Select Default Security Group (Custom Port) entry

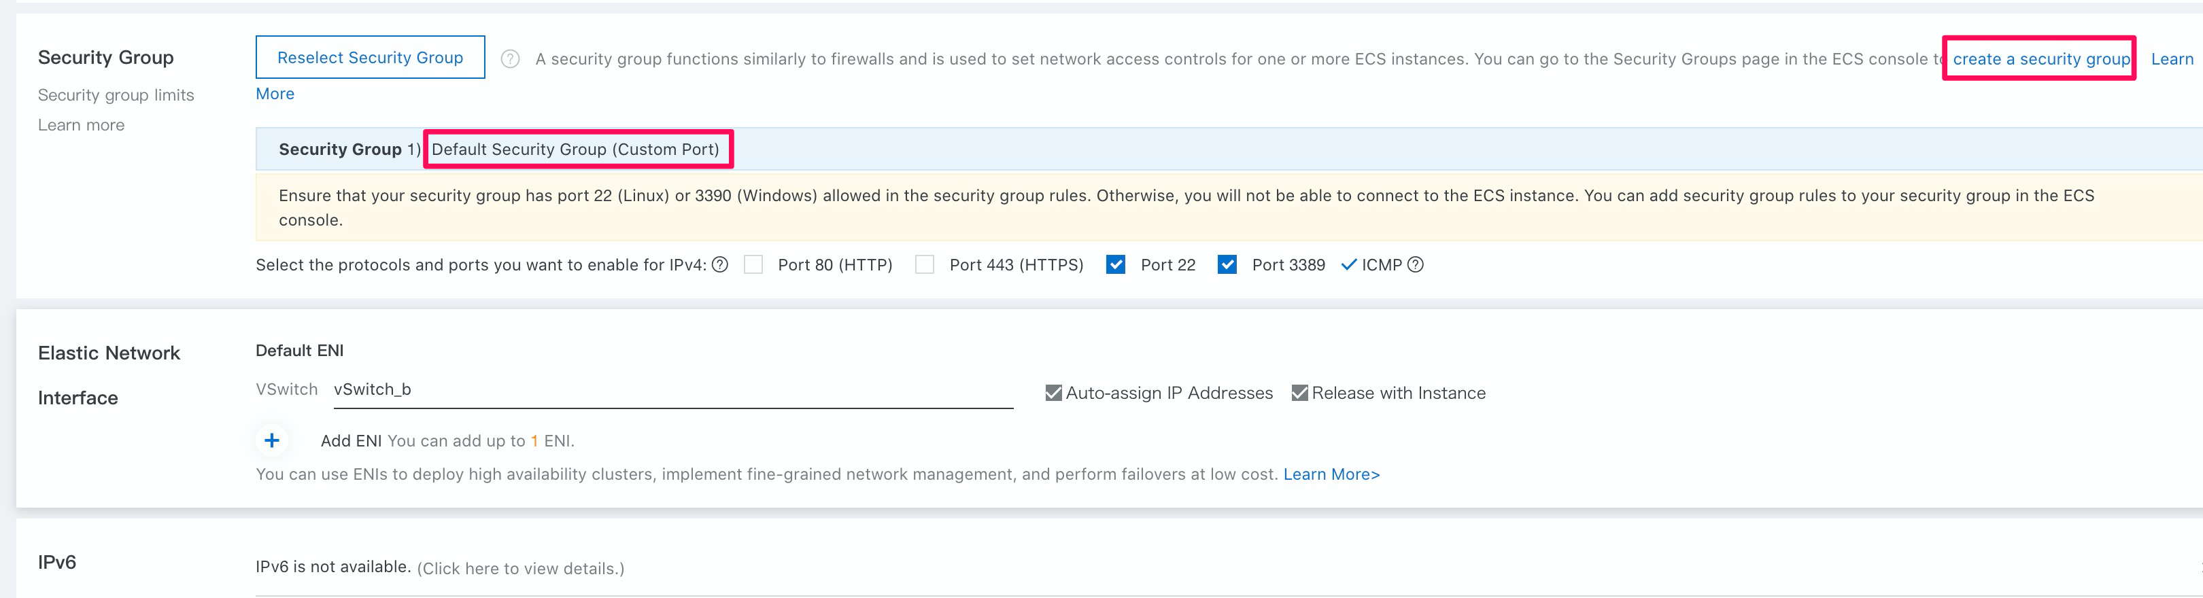coord(575,149)
